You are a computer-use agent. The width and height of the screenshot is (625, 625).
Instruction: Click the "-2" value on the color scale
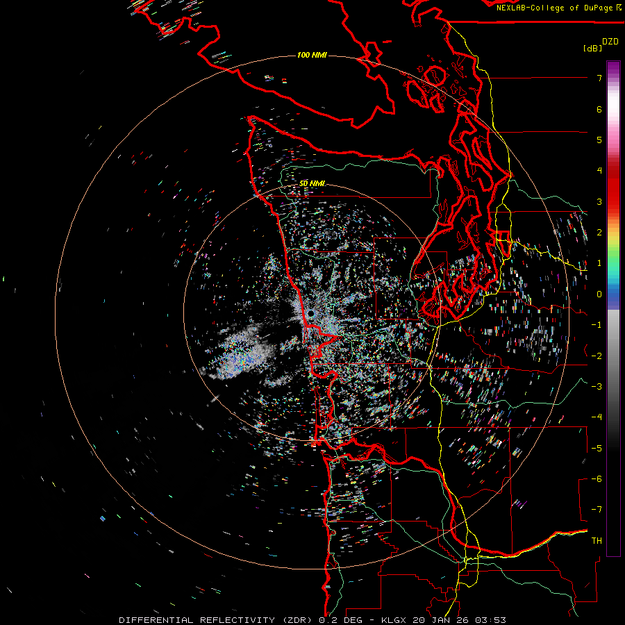pyautogui.click(x=597, y=356)
